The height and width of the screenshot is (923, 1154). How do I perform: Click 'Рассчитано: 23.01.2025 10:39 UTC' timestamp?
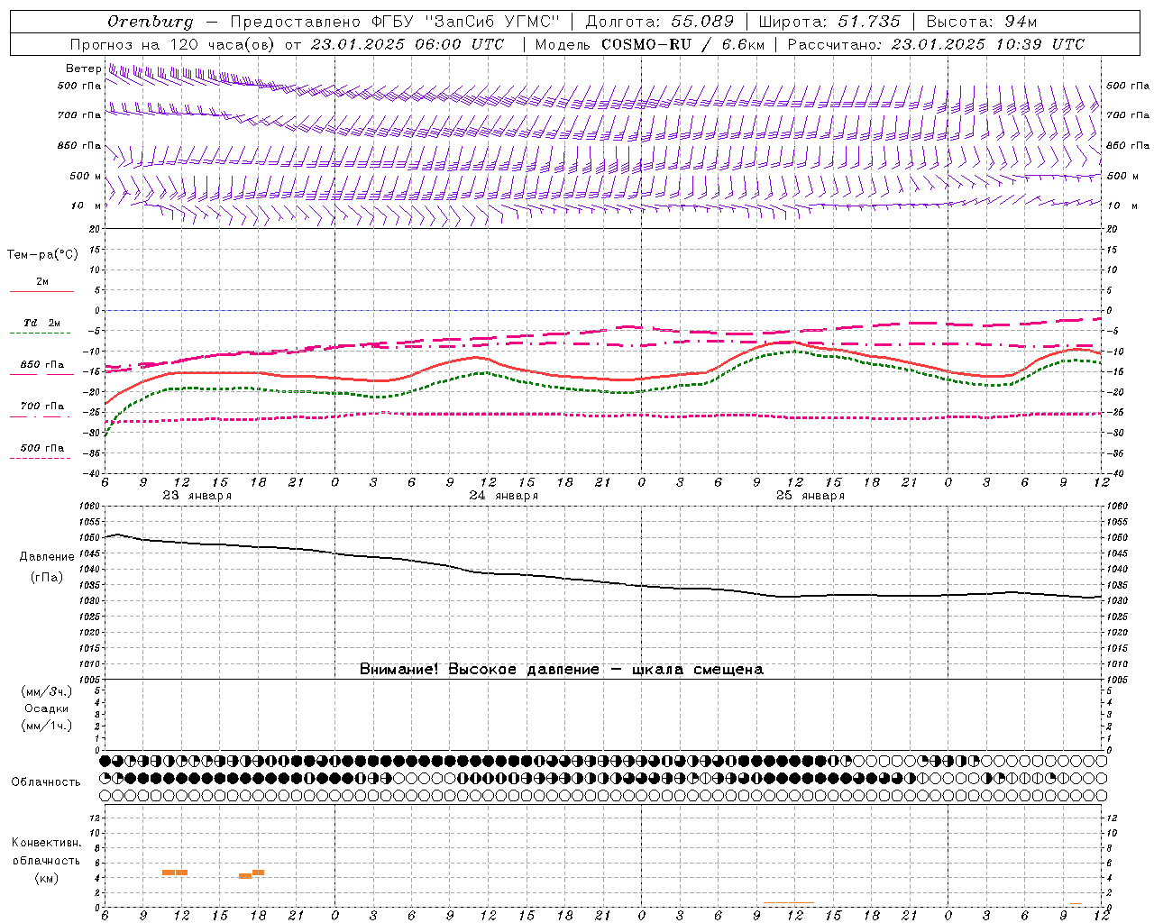(936, 44)
